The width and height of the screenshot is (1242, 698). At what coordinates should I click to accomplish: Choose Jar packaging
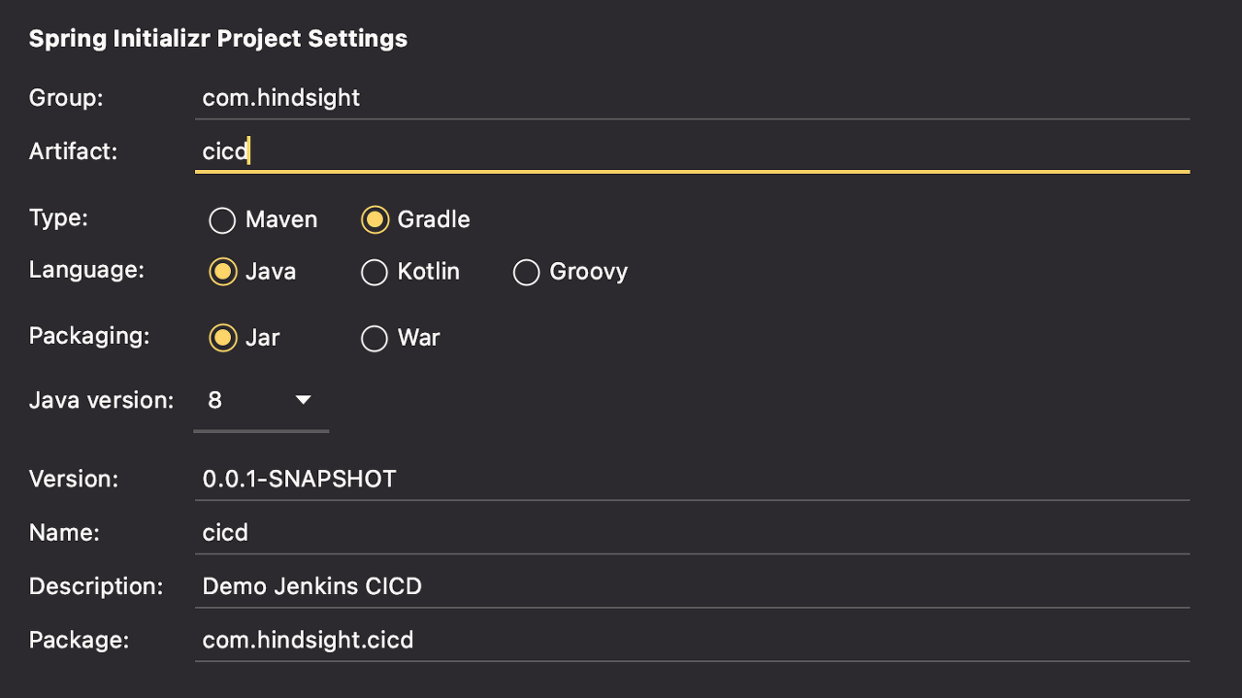click(222, 338)
